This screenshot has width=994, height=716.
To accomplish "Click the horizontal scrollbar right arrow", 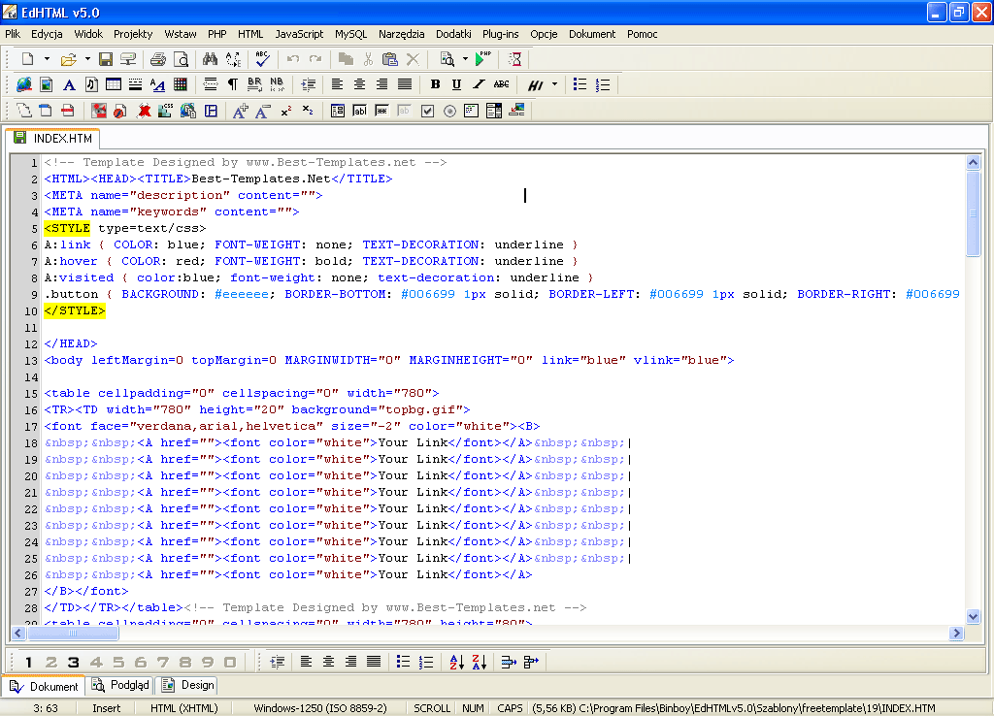I will (956, 633).
